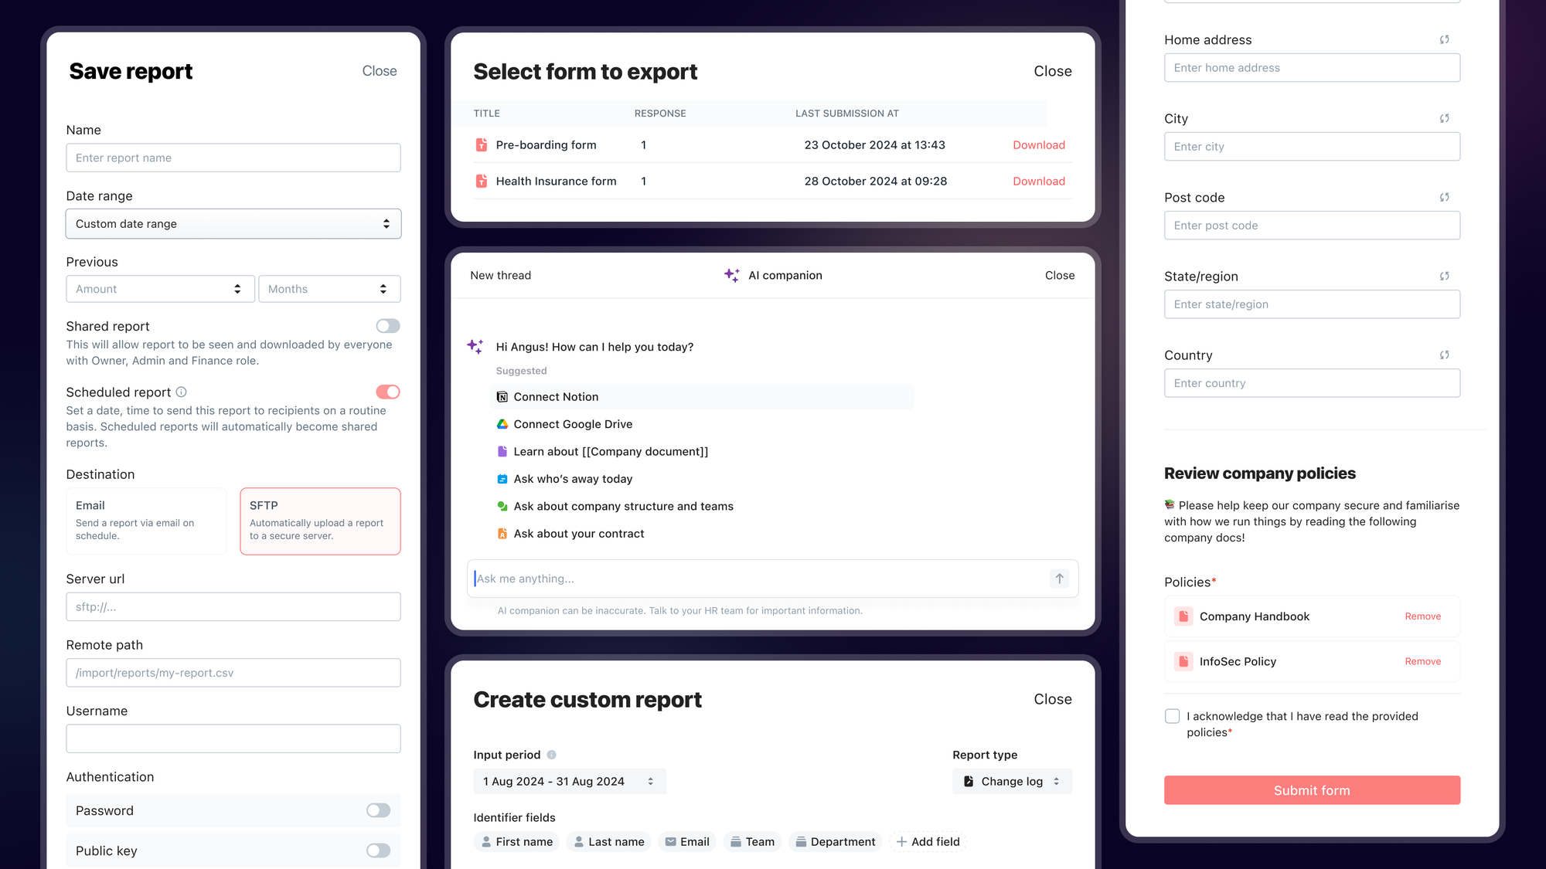Open the Custom date range dropdown

tap(233, 223)
